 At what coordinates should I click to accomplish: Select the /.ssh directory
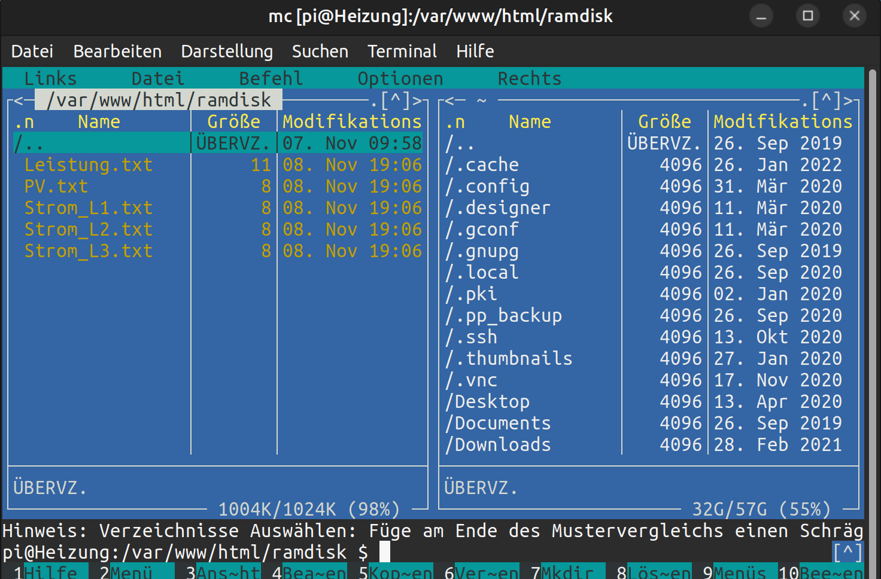[649, 337]
